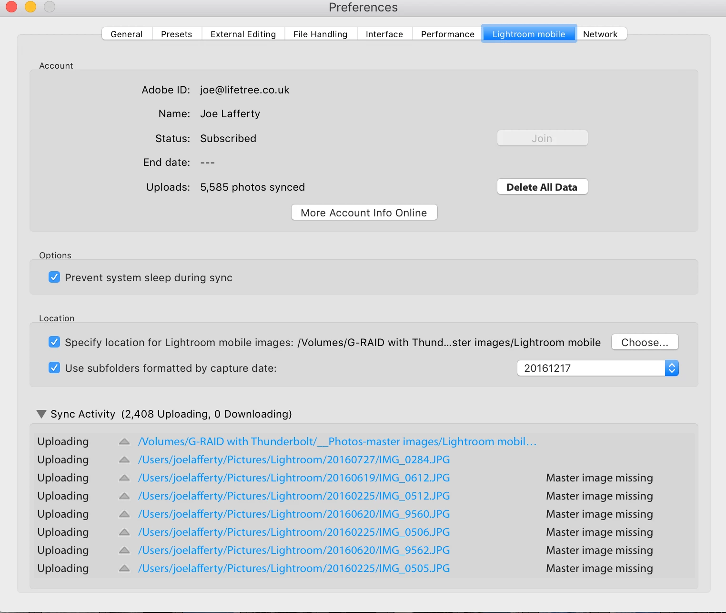This screenshot has width=726, height=613.
Task: Click upload arrow icon beside IMG_0284.JPG
Action: pyautogui.click(x=124, y=460)
